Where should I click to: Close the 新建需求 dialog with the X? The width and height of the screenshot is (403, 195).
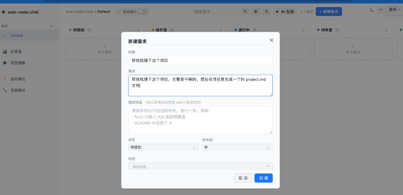pyautogui.click(x=272, y=40)
